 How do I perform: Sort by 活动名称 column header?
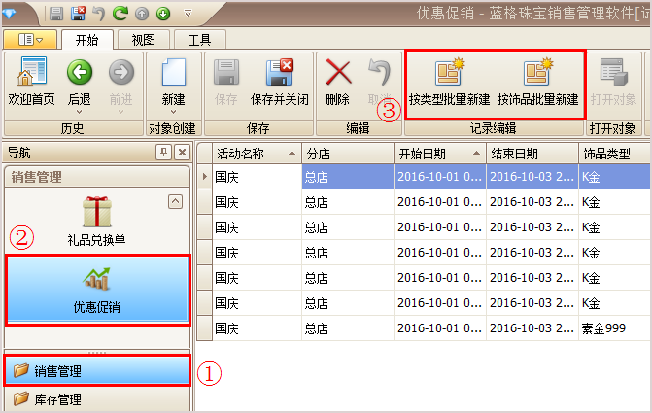coord(257,154)
